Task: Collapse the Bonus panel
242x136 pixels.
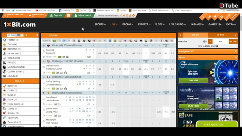Action: 236,57
